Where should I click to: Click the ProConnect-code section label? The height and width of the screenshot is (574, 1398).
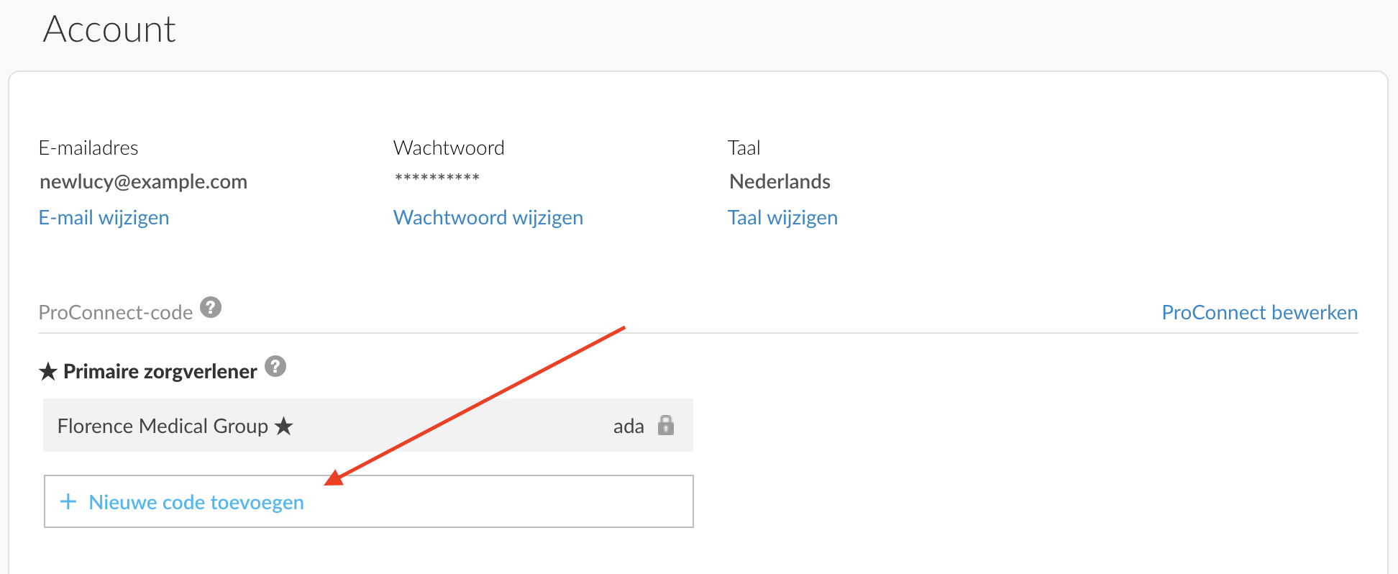click(116, 312)
